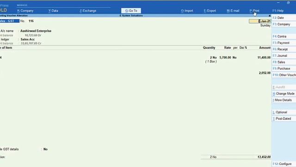The height and width of the screenshot is (167, 296).
Task: Open F12: Configure
Action: tap(284, 164)
